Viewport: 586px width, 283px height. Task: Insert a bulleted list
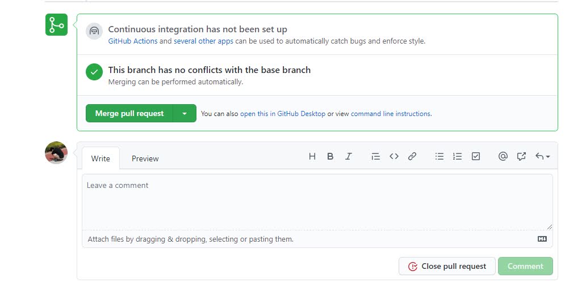tap(439, 157)
